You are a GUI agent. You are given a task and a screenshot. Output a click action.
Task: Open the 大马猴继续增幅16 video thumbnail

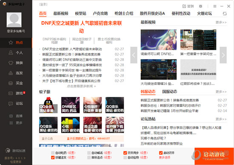tap(159, 69)
